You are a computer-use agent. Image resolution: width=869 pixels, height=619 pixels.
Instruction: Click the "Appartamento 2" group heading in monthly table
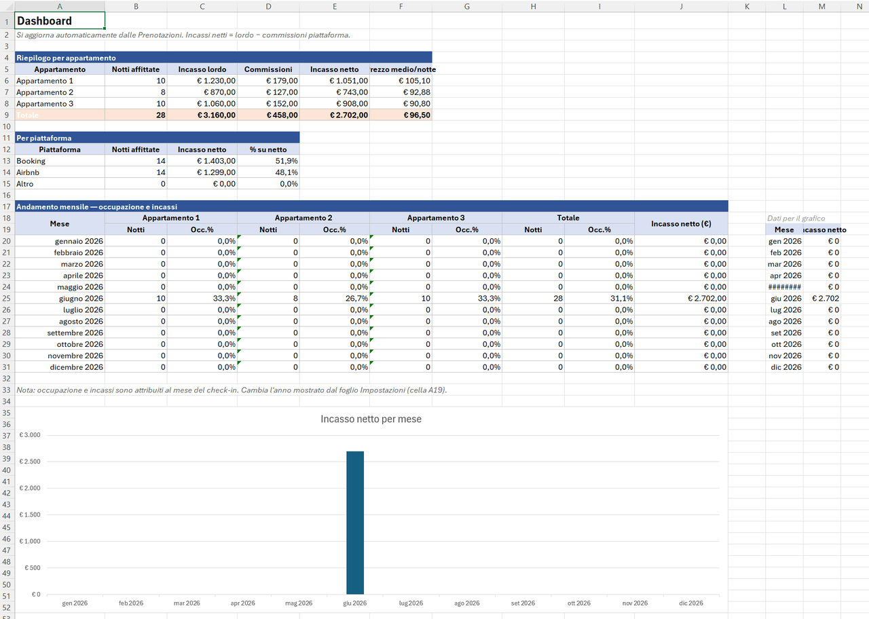click(x=303, y=218)
